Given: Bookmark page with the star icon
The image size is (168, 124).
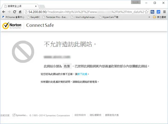Looking at the screenshot, I should pyautogui.click(x=146, y=12).
